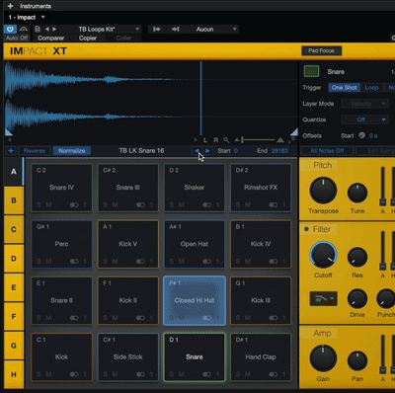Click the waveform zoom slider

point(259,140)
